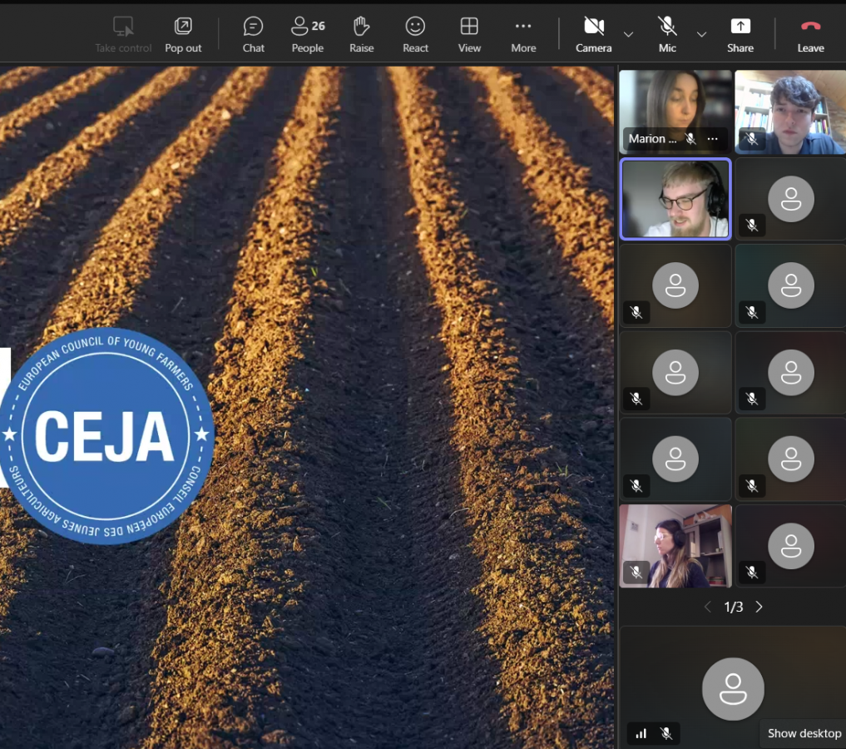Go to next participant page
The width and height of the screenshot is (846, 749).
tap(759, 608)
